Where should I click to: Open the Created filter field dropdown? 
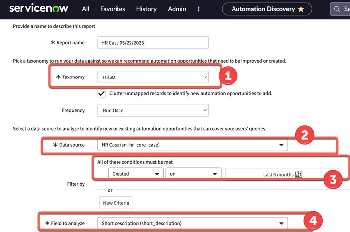pos(136,174)
